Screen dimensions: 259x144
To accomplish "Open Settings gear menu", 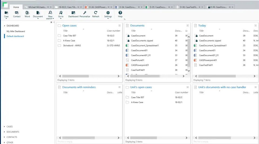I will [108, 13].
